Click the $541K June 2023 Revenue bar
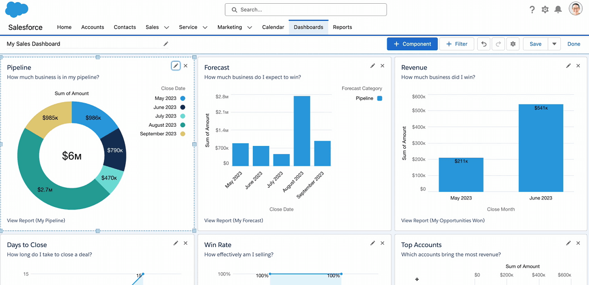Viewport: 589px width, 285px height. point(541,148)
